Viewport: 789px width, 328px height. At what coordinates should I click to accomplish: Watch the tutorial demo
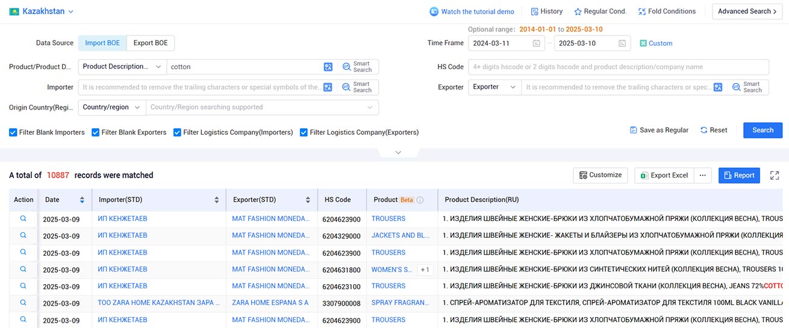(x=472, y=11)
